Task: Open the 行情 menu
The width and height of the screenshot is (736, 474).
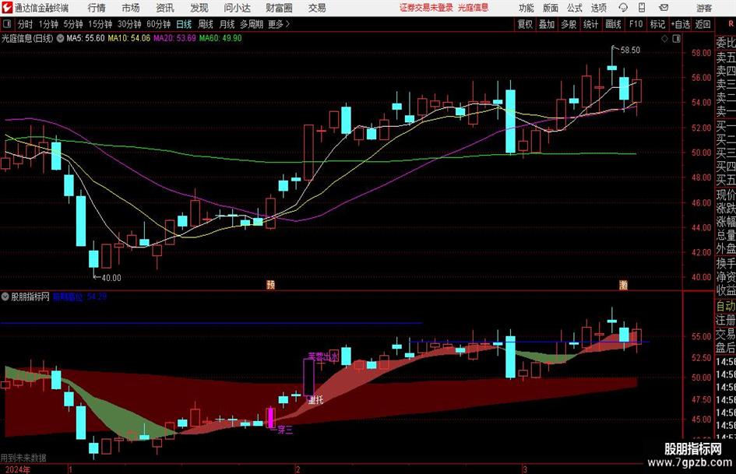Action: coord(97,8)
